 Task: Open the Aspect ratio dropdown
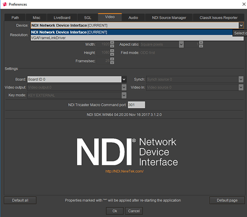point(181,45)
